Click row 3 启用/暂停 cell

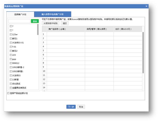pos(99,42)
